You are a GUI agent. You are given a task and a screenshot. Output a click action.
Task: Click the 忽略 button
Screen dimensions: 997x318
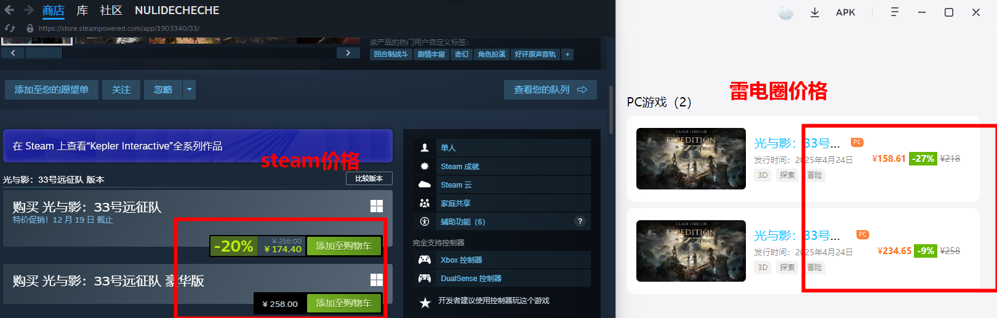(163, 90)
